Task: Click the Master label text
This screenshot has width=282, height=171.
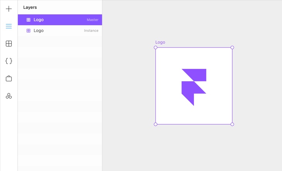Action: tap(92, 20)
